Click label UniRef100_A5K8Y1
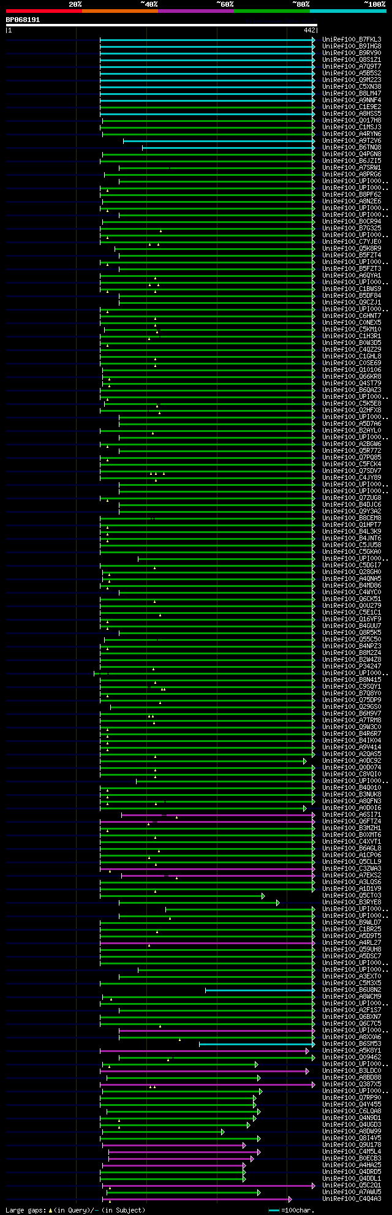 pyautogui.click(x=352, y=1051)
